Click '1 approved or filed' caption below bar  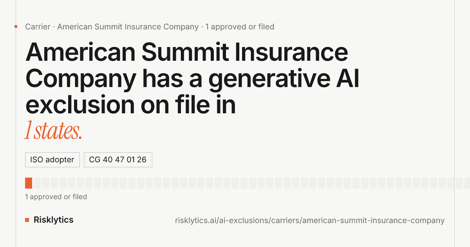coord(56,197)
